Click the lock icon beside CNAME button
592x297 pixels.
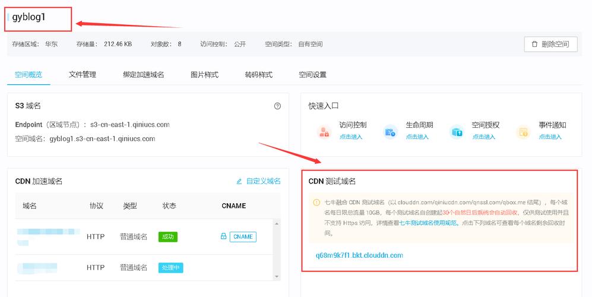tap(223, 236)
